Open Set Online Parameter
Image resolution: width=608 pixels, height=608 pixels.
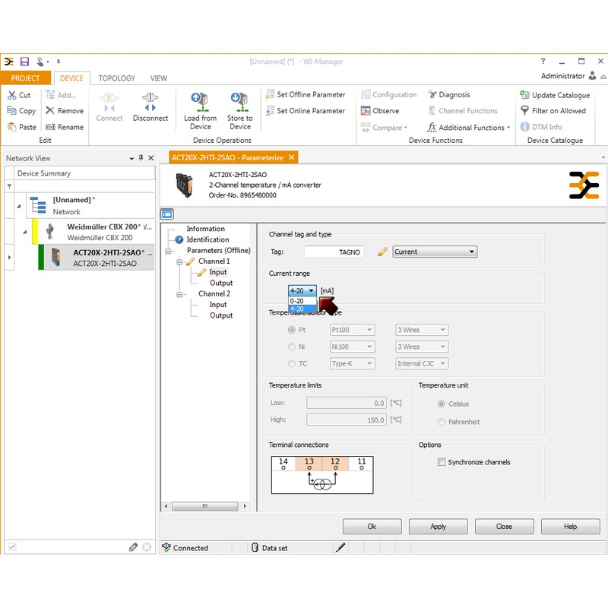coord(306,111)
